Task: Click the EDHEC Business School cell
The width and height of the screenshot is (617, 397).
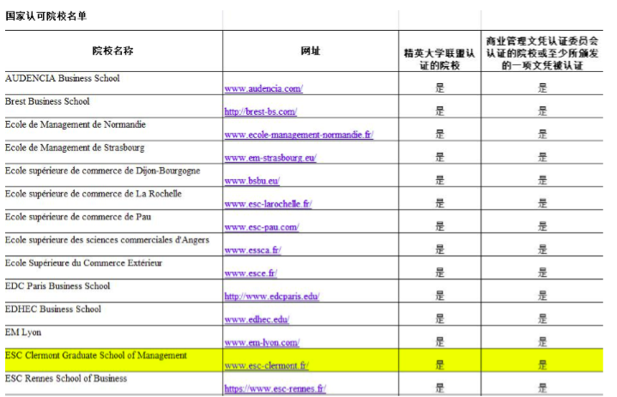Action: point(114,314)
